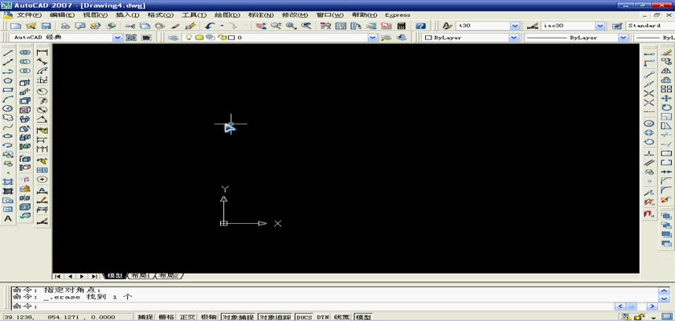
Task: Expand the ByLayer color dropdown
Action: pyautogui.click(x=513, y=38)
